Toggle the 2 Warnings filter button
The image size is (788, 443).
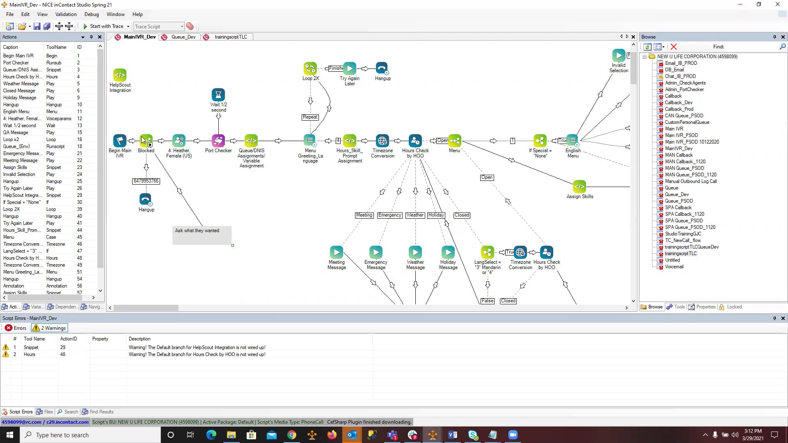[x=49, y=328]
